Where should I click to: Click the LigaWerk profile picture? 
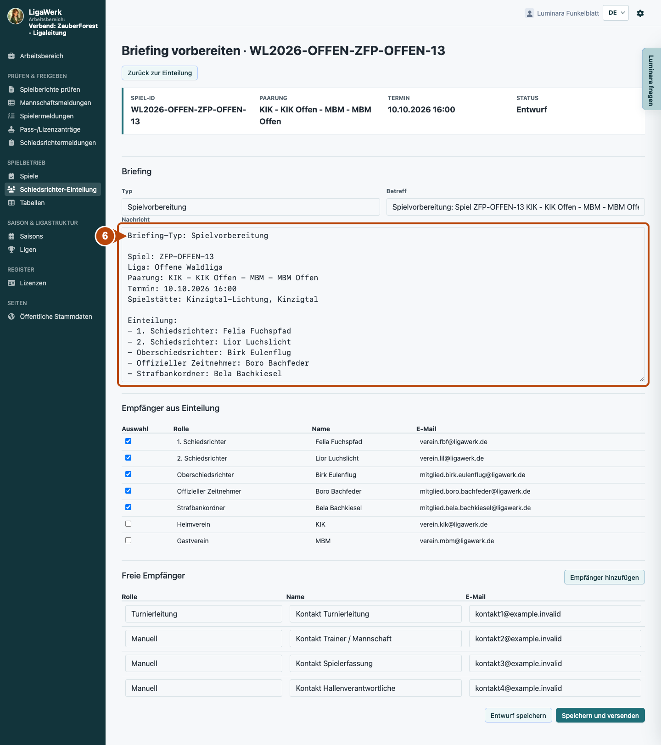click(16, 16)
